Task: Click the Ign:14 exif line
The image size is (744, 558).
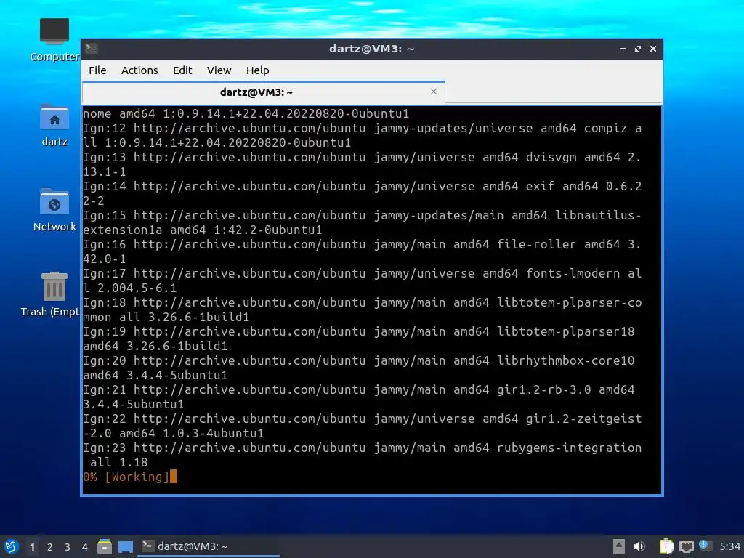Action: (x=363, y=193)
